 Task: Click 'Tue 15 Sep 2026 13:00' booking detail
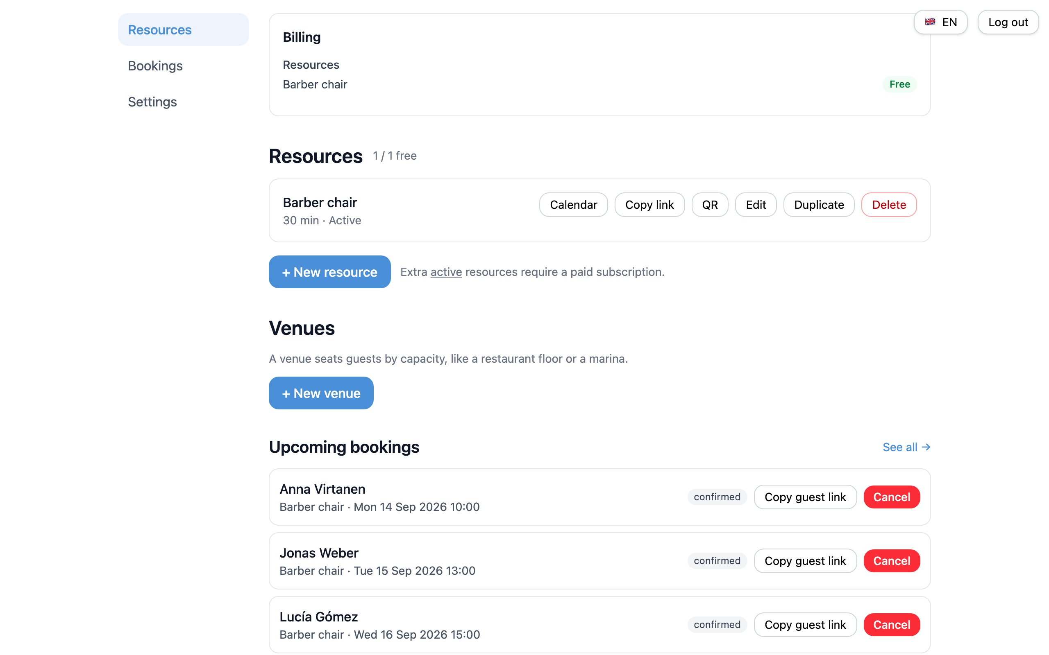coord(414,571)
